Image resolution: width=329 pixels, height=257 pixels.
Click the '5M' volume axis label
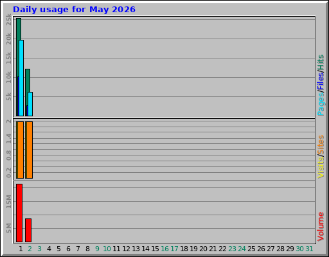pos(8,228)
